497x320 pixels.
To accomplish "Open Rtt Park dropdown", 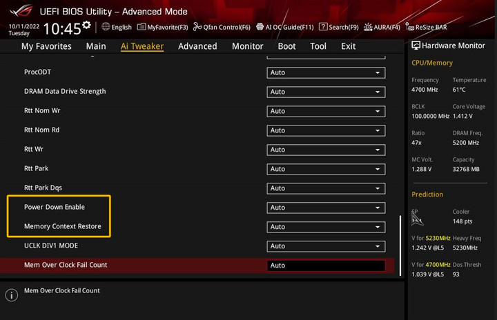I will pos(326,169).
